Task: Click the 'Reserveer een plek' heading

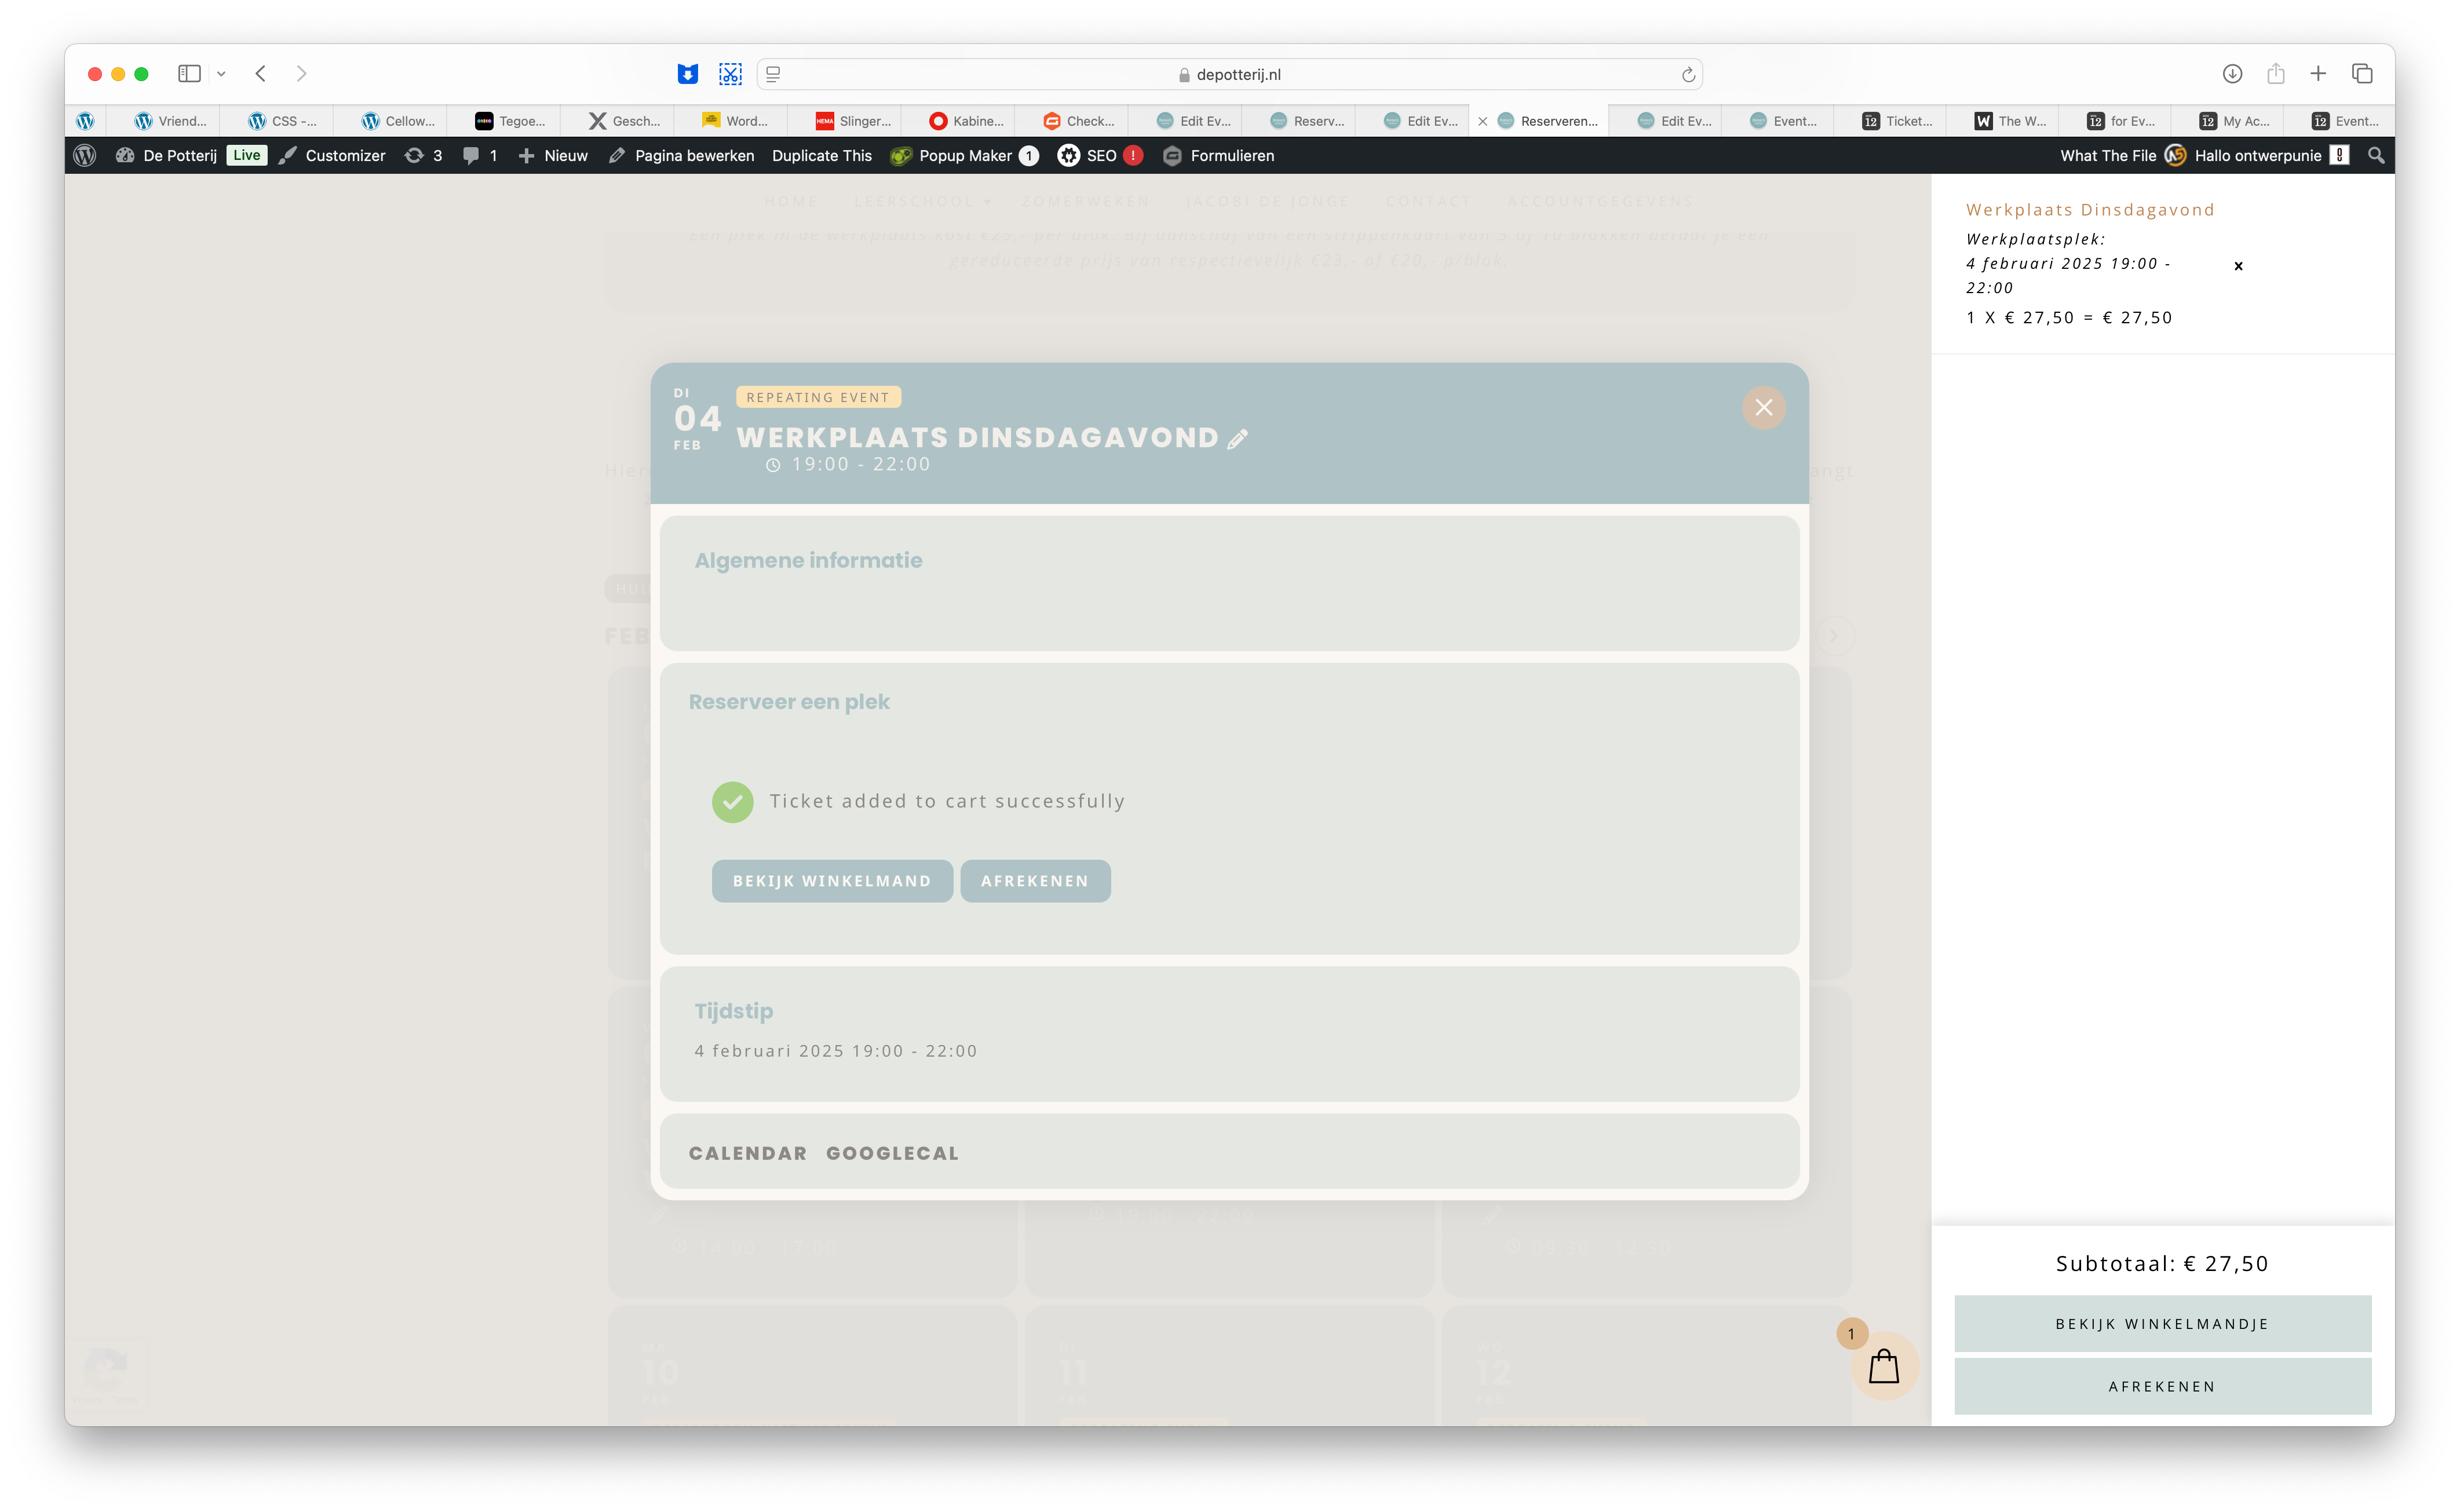Action: [x=789, y=702]
